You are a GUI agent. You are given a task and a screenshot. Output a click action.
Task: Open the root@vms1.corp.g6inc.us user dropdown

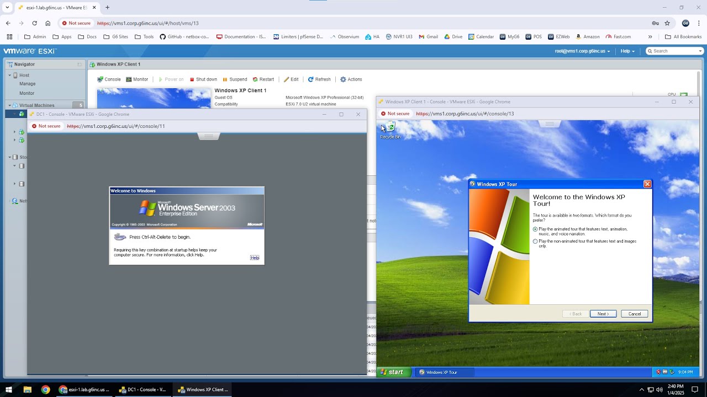pyautogui.click(x=582, y=51)
